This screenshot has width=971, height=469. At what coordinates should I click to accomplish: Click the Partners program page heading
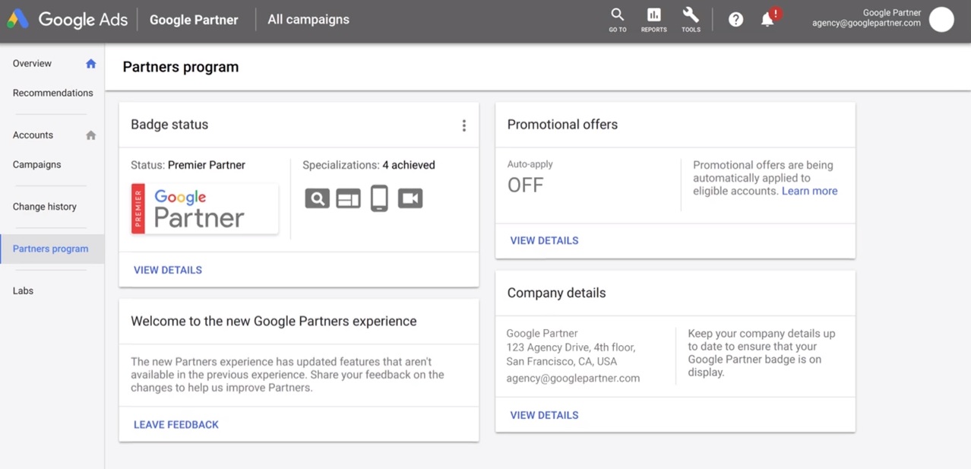(x=181, y=67)
